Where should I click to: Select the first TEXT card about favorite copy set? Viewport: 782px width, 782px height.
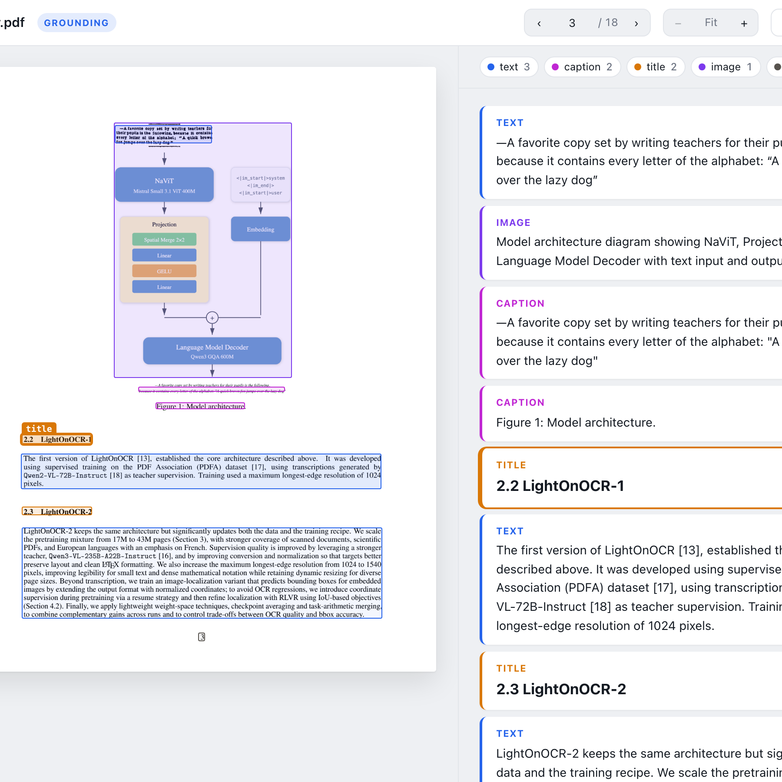(x=631, y=152)
